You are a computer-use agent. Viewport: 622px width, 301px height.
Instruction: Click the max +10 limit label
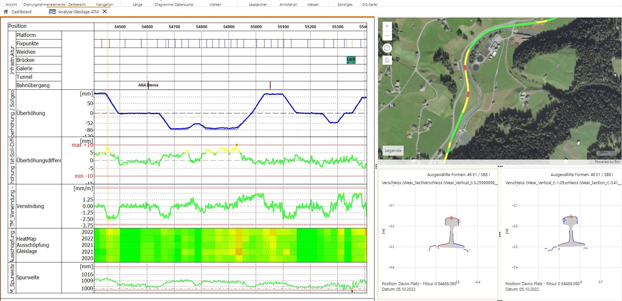pos(82,145)
